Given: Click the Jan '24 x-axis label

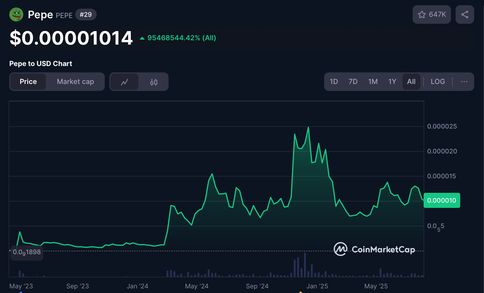Looking at the screenshot, I should click(x=138, y=286).
